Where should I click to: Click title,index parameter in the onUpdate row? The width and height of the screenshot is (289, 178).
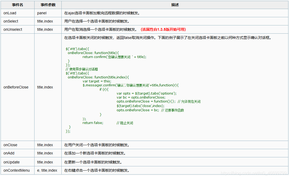pos(45,162)
